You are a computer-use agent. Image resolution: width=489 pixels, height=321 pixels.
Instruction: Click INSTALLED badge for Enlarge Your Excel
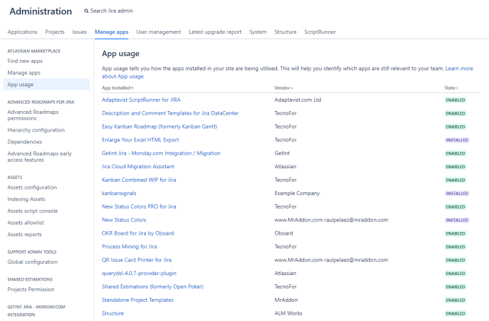(456, 140)
